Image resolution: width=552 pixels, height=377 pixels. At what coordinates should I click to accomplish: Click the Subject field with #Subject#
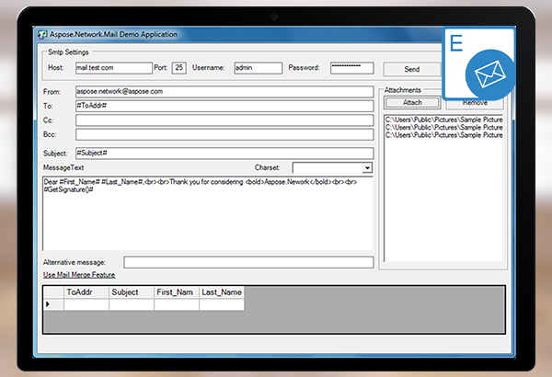(x=224, y=152)
